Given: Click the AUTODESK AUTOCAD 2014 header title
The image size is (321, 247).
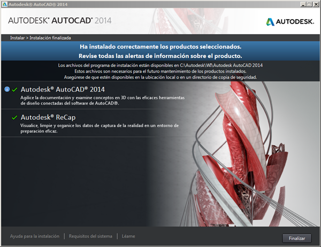Looking at the screenshot, I should pyautogui.click(x=60, y=21).
